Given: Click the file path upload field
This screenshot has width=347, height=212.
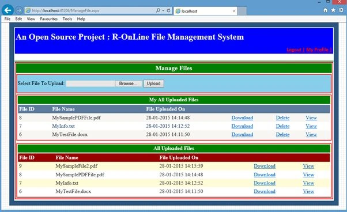Looking at the screenshot, I should click(90, 84).
